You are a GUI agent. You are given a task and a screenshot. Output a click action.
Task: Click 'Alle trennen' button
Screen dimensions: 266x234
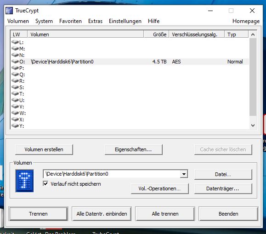(165, 214)
